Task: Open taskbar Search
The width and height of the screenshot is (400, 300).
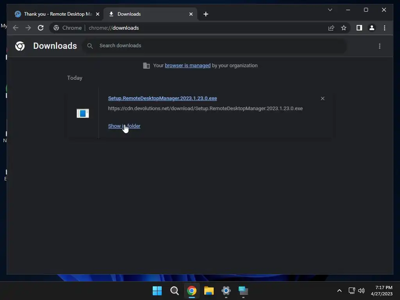Action: click(175, 291)
